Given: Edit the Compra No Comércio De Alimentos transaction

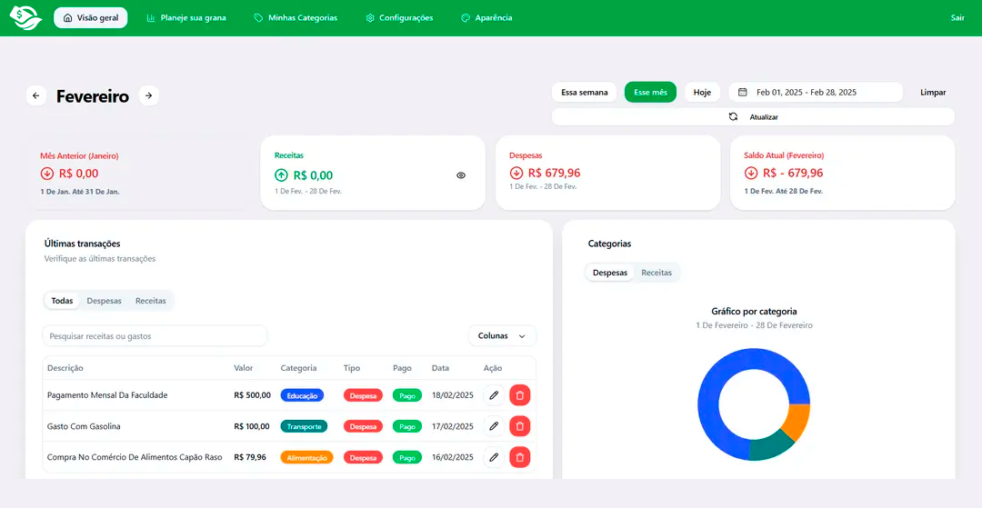Looking at the screenshot, I should pyautogui.click(x=494, y=457).
